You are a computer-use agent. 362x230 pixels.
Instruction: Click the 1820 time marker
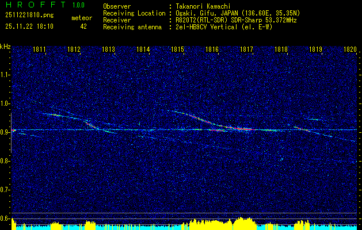pyautogui.click(x=350, y=50)
